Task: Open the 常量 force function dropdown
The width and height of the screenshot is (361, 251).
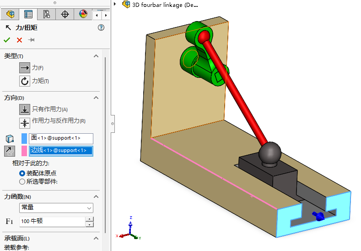Action: [56, 208]
